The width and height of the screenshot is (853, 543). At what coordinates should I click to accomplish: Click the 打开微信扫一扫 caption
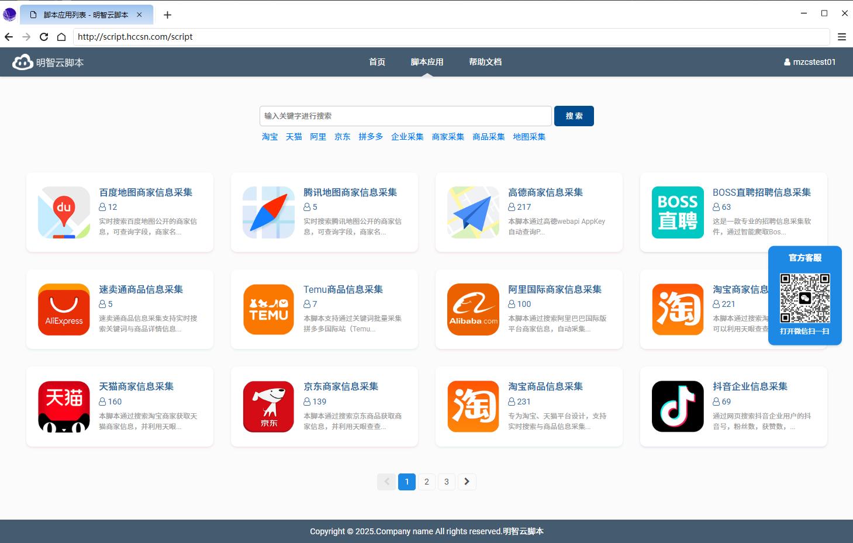tap(805, 331)
